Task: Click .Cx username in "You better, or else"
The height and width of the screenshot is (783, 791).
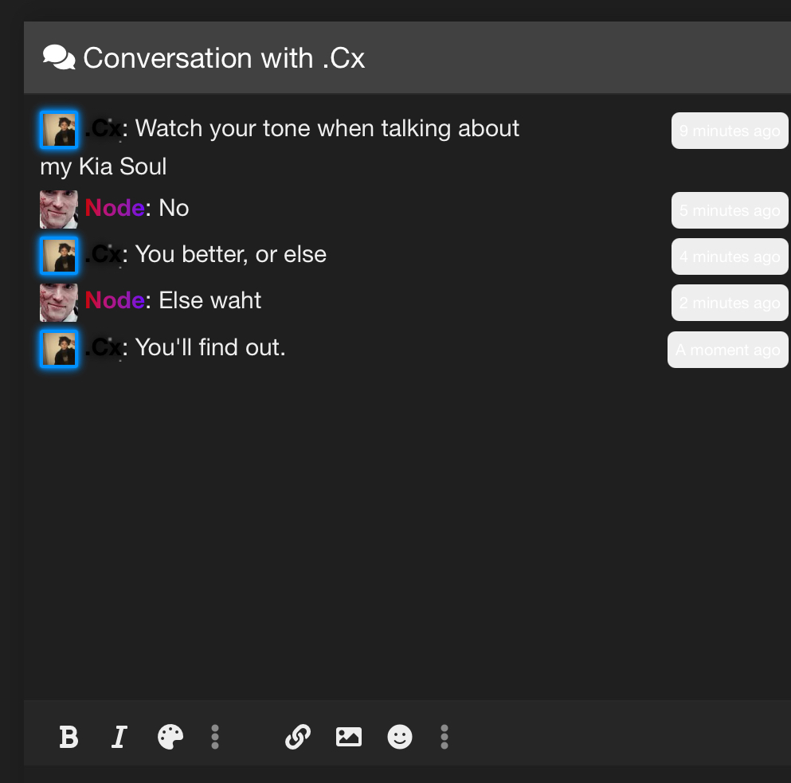Action: pos(104,255)
